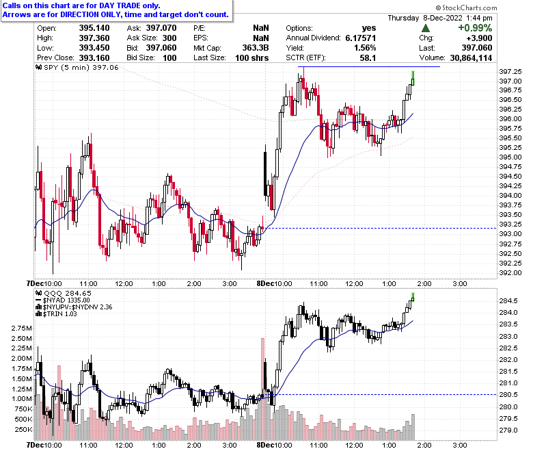The image size is (533, 451).
Task: Click the '7Dec' date label under SPY chart
Action: pyautogui.click(x=36, y=283)
